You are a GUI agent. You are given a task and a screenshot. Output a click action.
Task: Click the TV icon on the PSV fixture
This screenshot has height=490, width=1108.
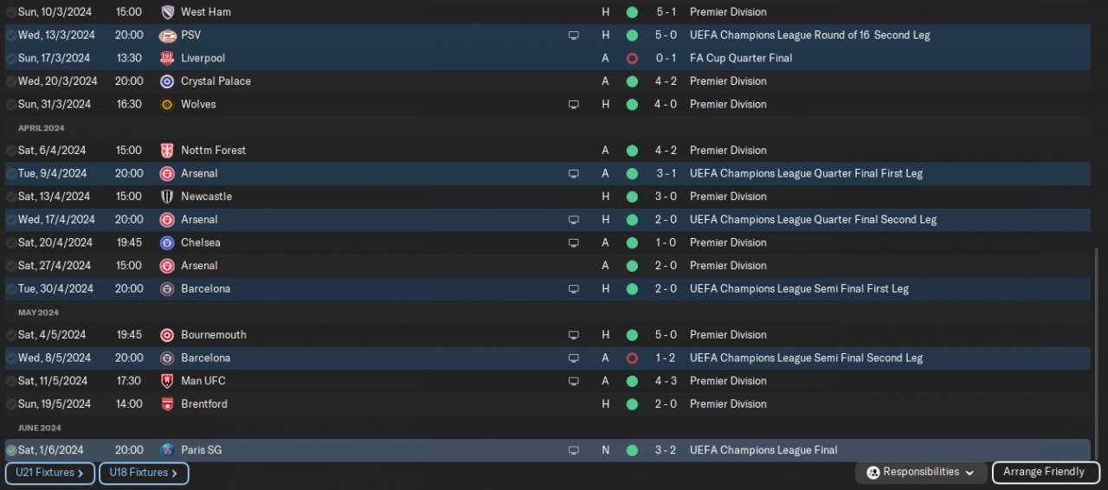coord(573,35)
